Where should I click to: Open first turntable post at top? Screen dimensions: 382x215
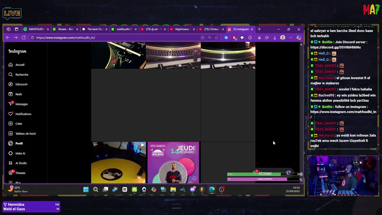(x=118, y=56)
